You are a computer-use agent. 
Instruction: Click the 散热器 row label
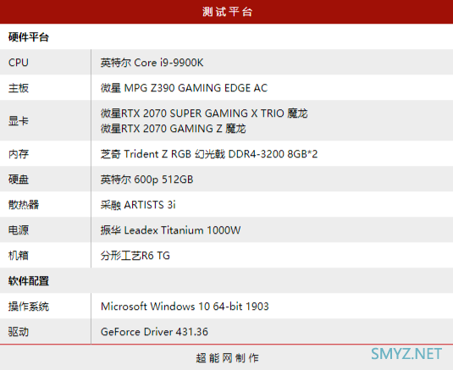(24, 205)
